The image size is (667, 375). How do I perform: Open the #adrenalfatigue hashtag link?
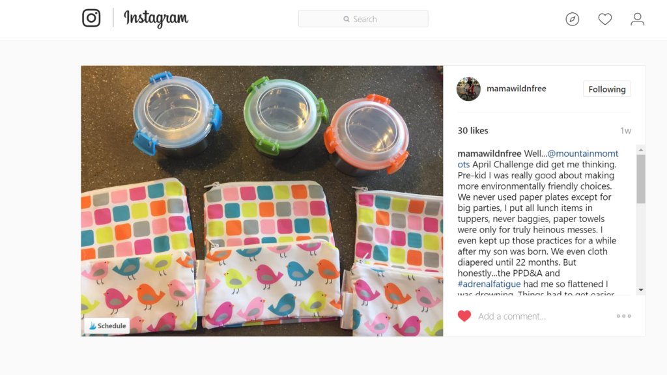pyautogui.click(x=489, y=284)
